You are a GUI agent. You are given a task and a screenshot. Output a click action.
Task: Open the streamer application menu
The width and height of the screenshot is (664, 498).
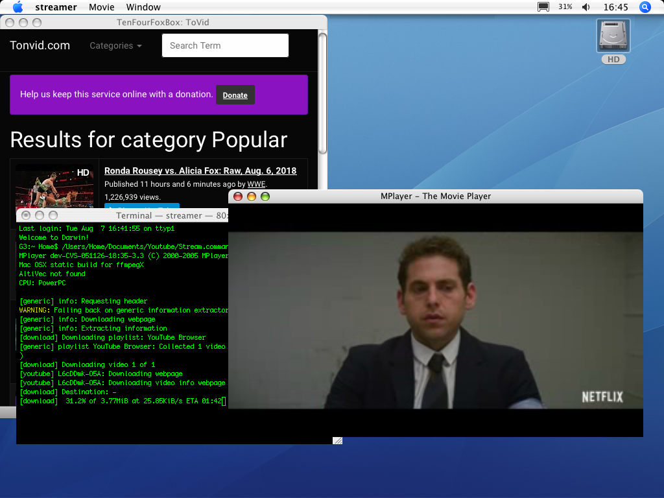[56, 7]
